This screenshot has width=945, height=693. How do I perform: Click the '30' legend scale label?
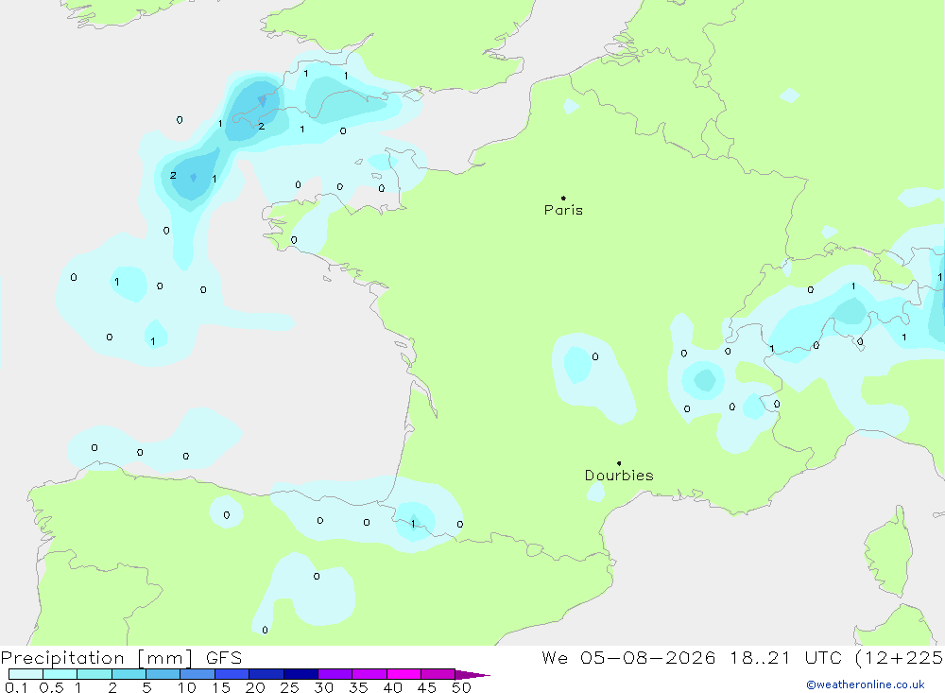coord(324,687)
